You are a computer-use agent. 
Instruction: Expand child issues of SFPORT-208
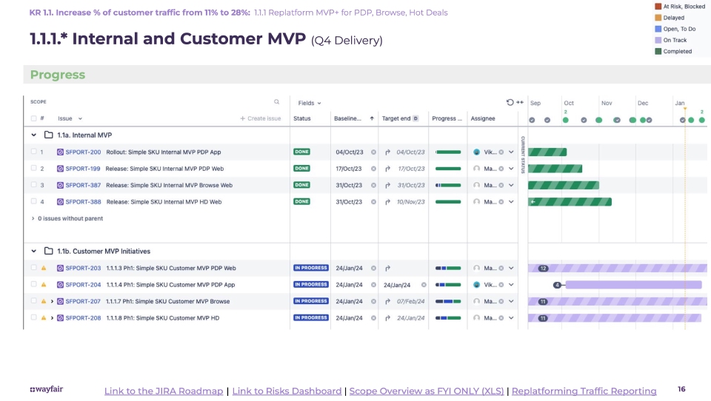52,318
